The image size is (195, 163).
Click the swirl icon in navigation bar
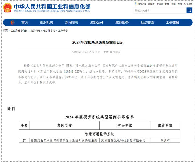click(x=13, y=23)
